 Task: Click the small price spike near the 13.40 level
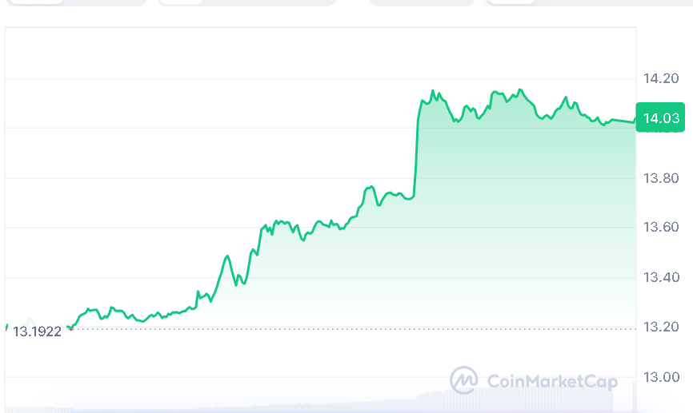point(227,256)
